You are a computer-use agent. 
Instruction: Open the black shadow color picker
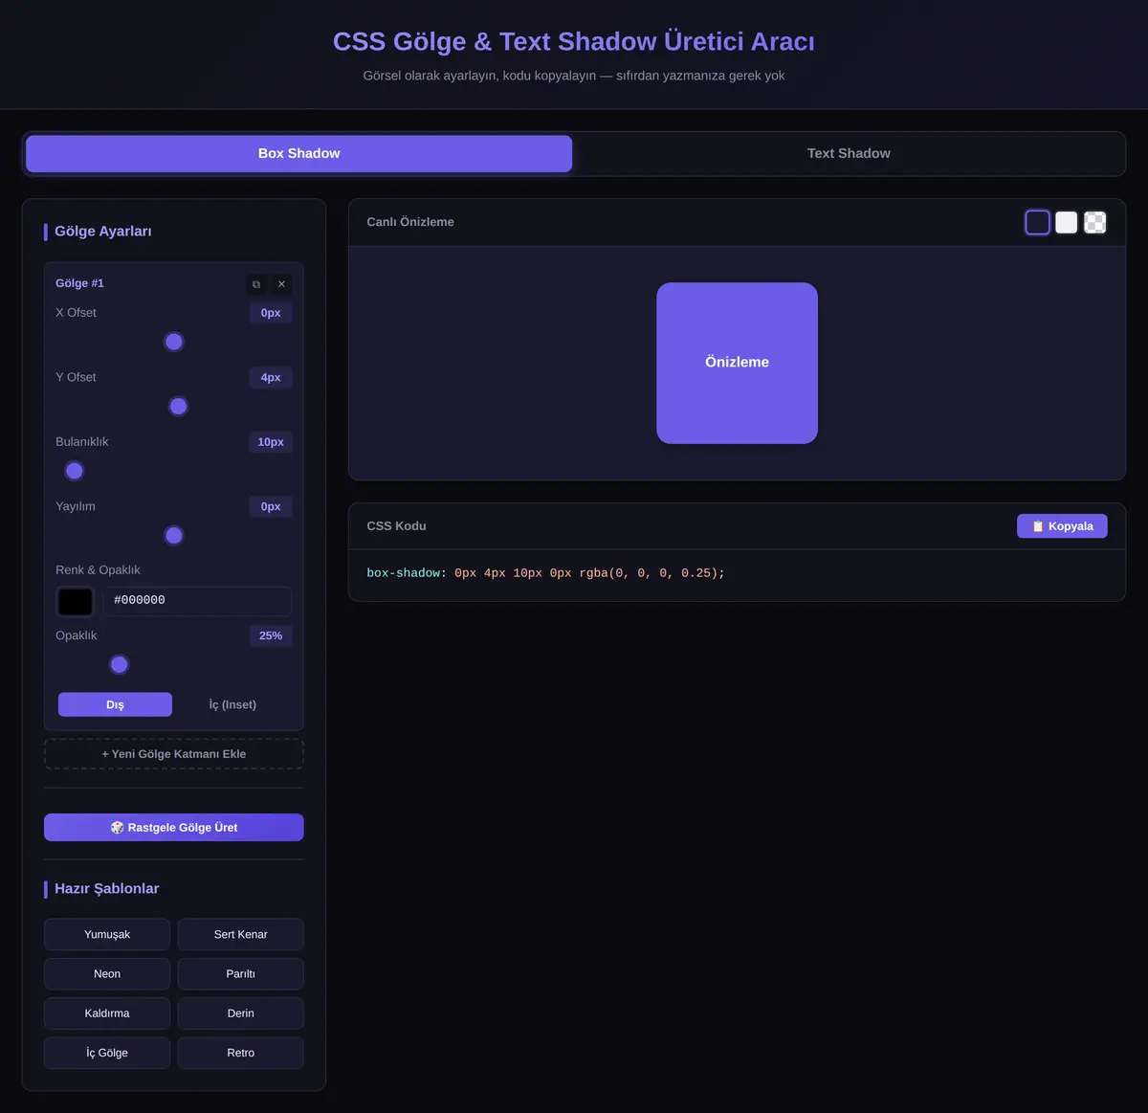click(x=76, y=601)
